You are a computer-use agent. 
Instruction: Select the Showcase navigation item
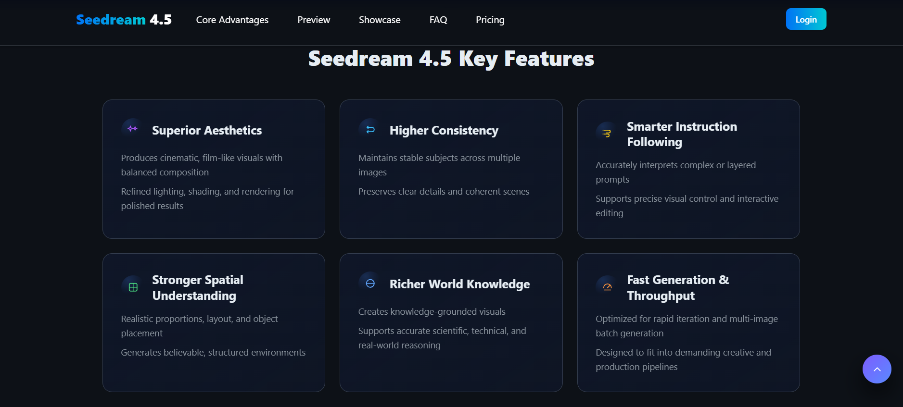[380, 20]
